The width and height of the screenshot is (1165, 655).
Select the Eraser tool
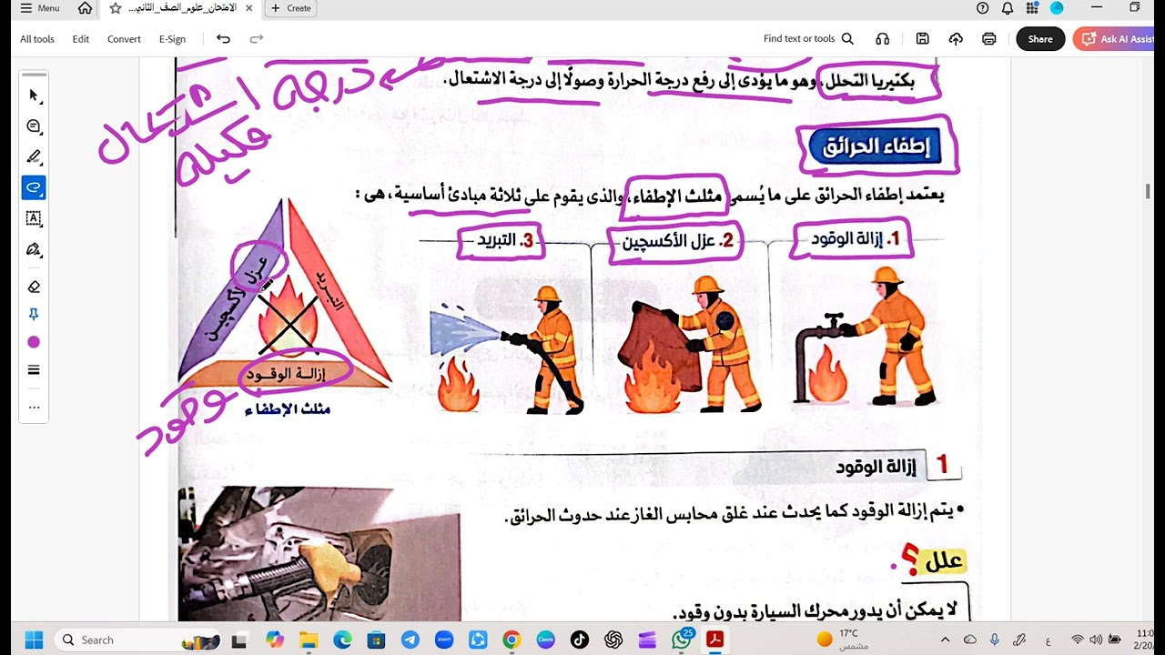pyautogui.click(x=34, y=287)
